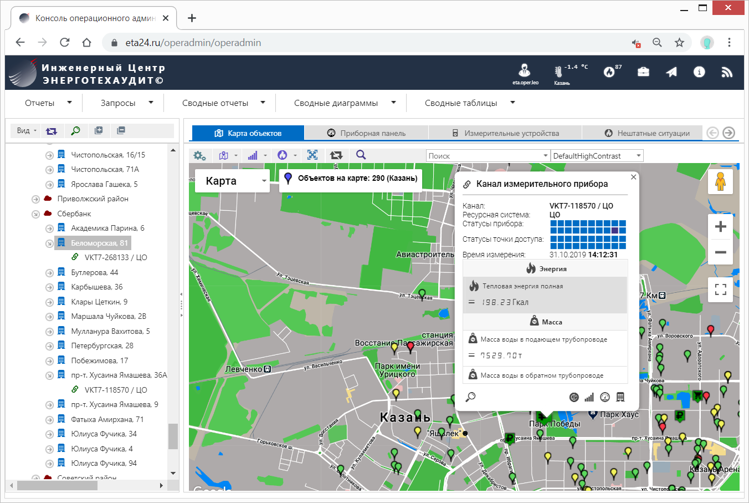Open the DefaultHighContrast theme dropdown

(x=597, y=156)
